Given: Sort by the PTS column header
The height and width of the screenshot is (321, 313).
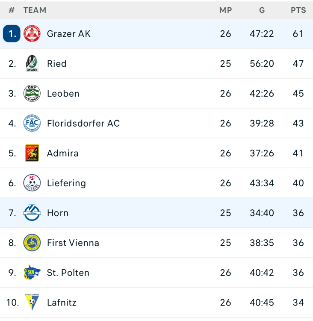Looking at the screenshot, I should tap(298, 10).
